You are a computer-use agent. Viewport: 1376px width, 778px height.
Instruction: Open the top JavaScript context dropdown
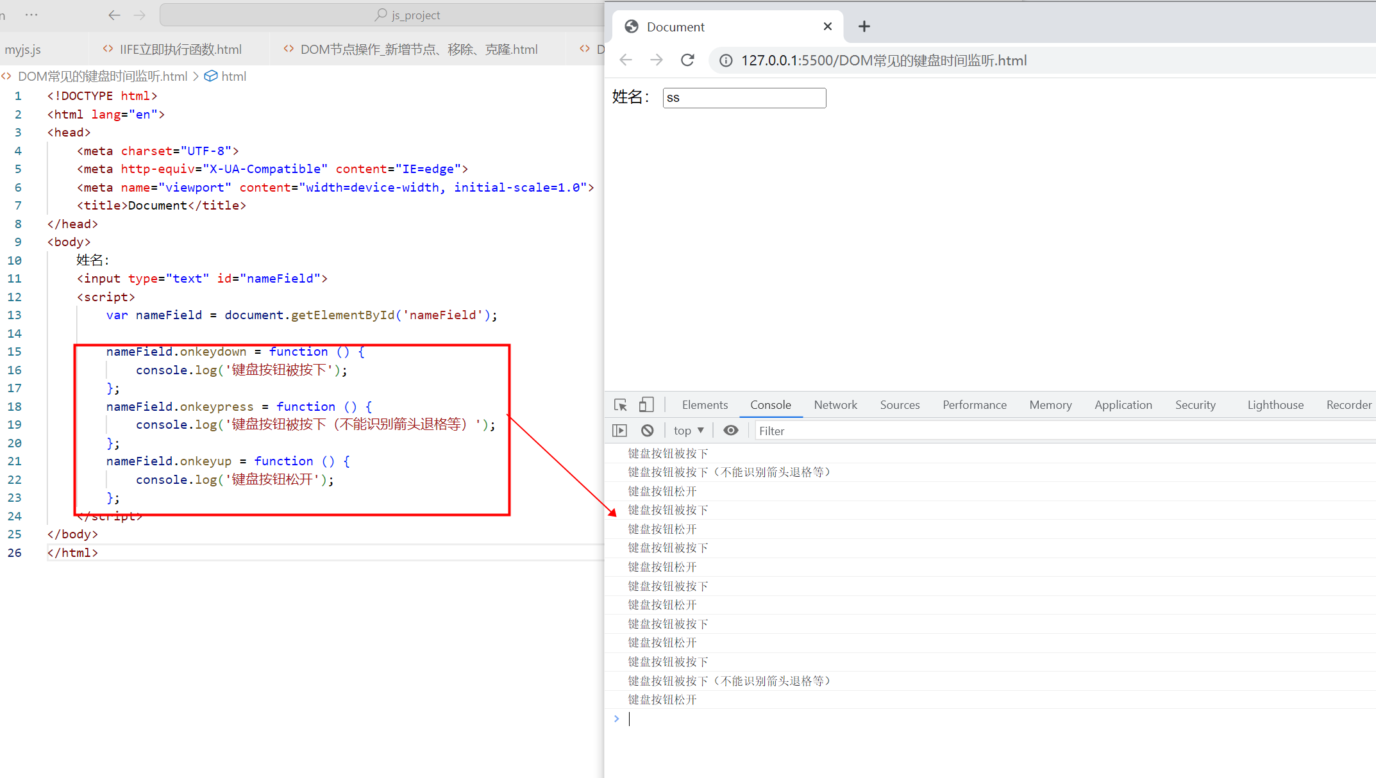click(689, 431)
